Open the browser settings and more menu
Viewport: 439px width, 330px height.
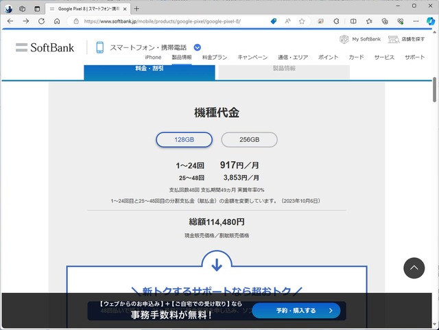click(x=416, y=21)
